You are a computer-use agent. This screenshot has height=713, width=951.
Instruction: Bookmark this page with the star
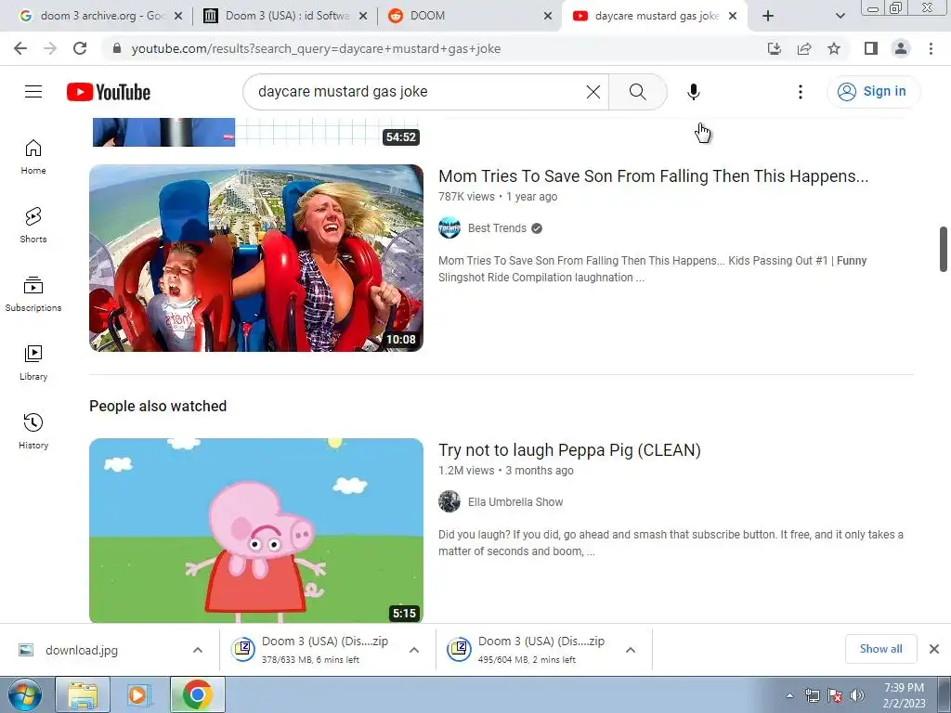834,48
